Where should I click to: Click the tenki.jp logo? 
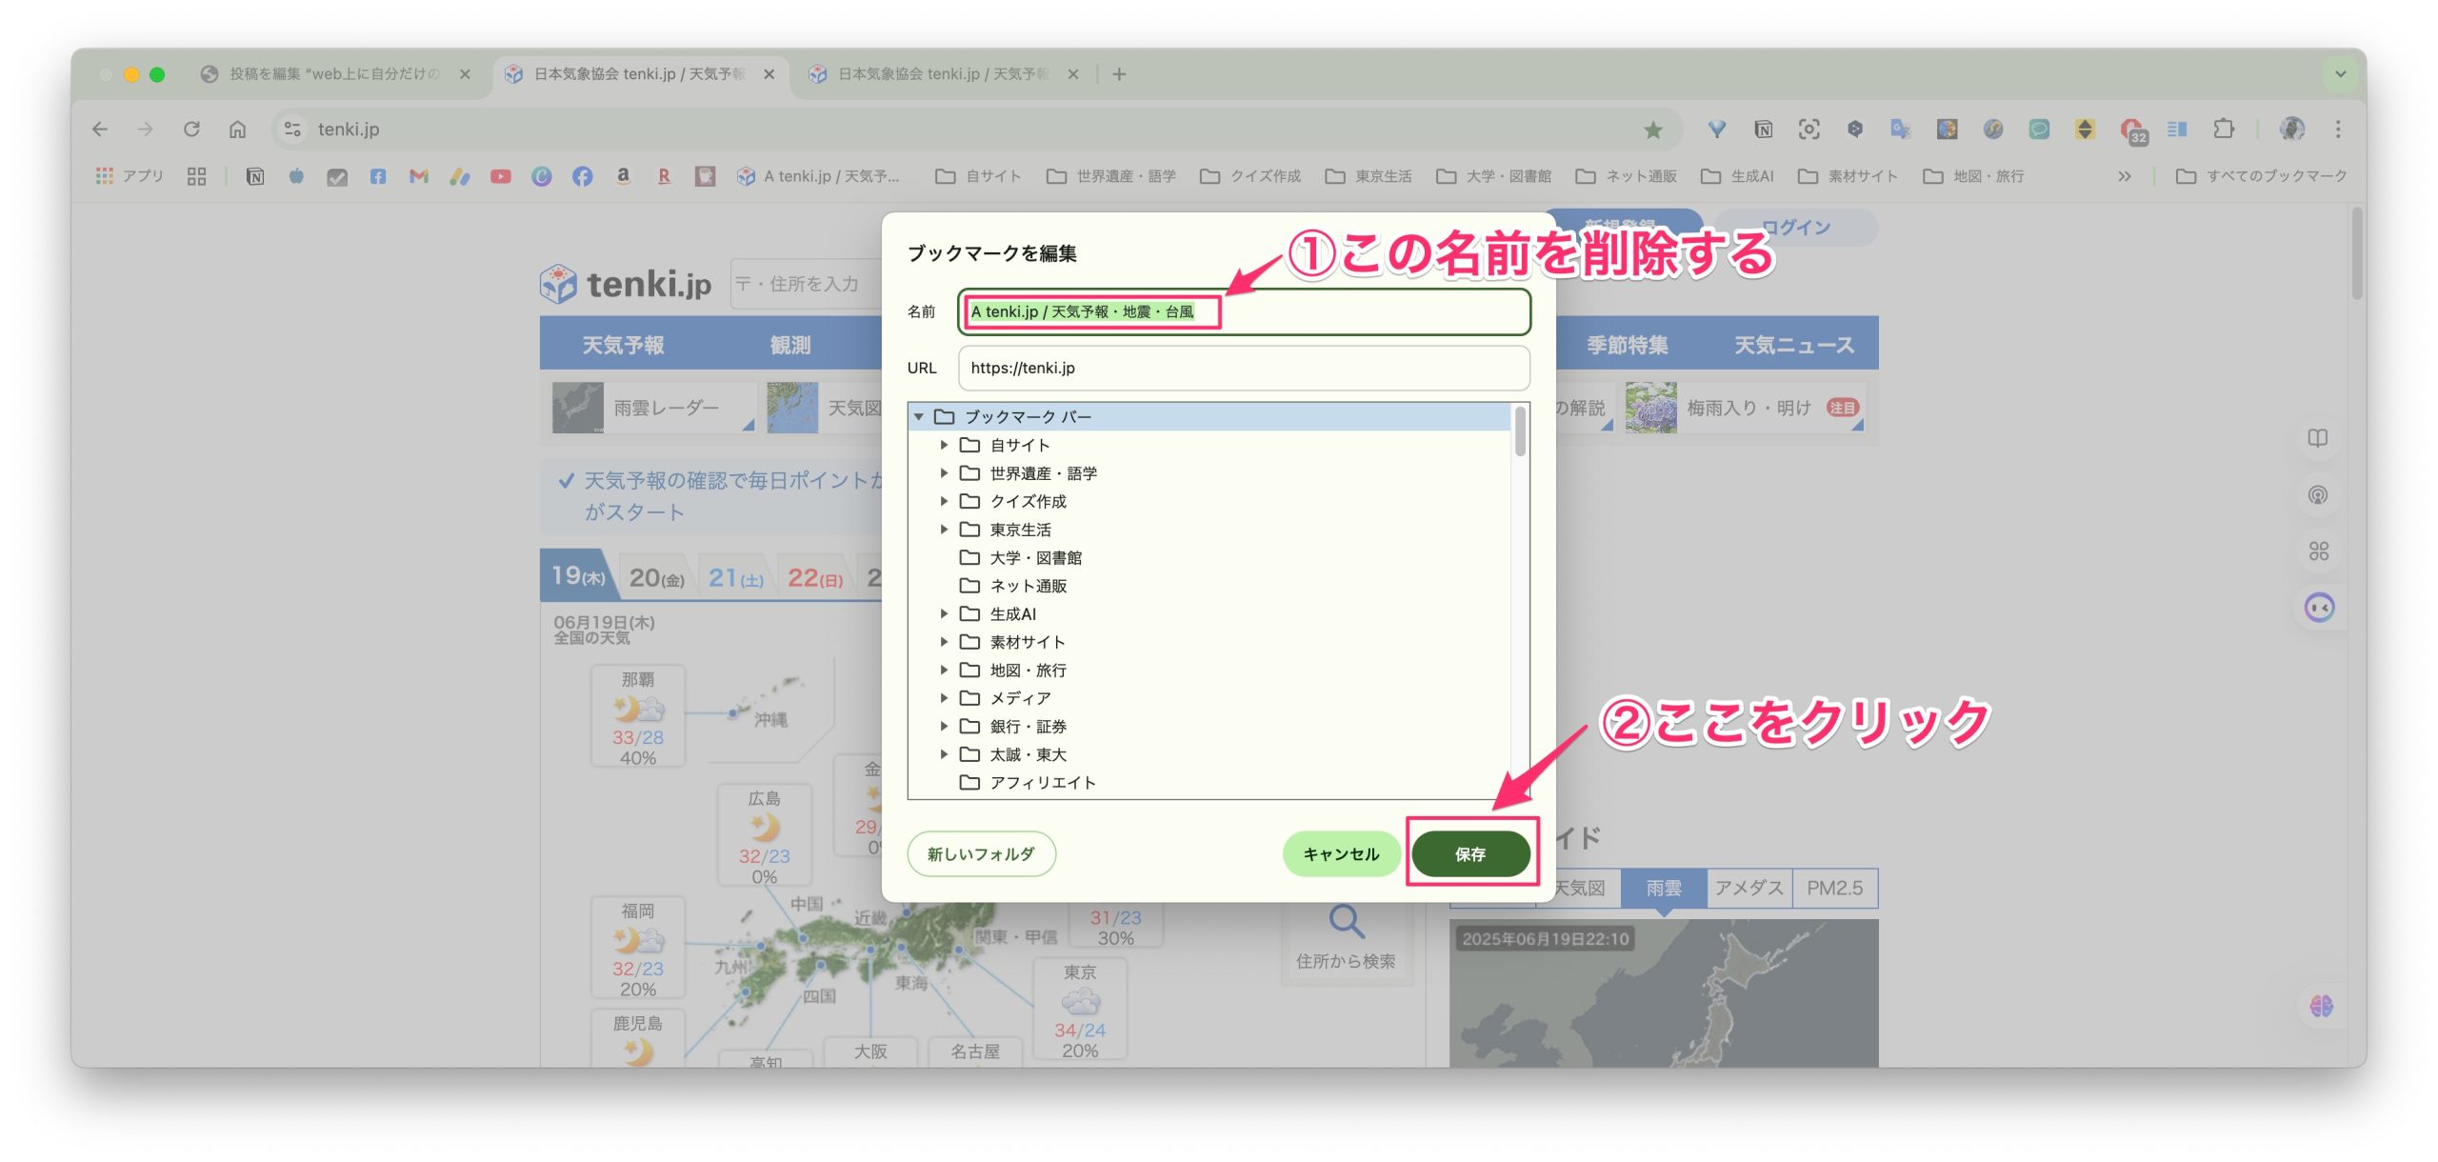coord(625,284)
